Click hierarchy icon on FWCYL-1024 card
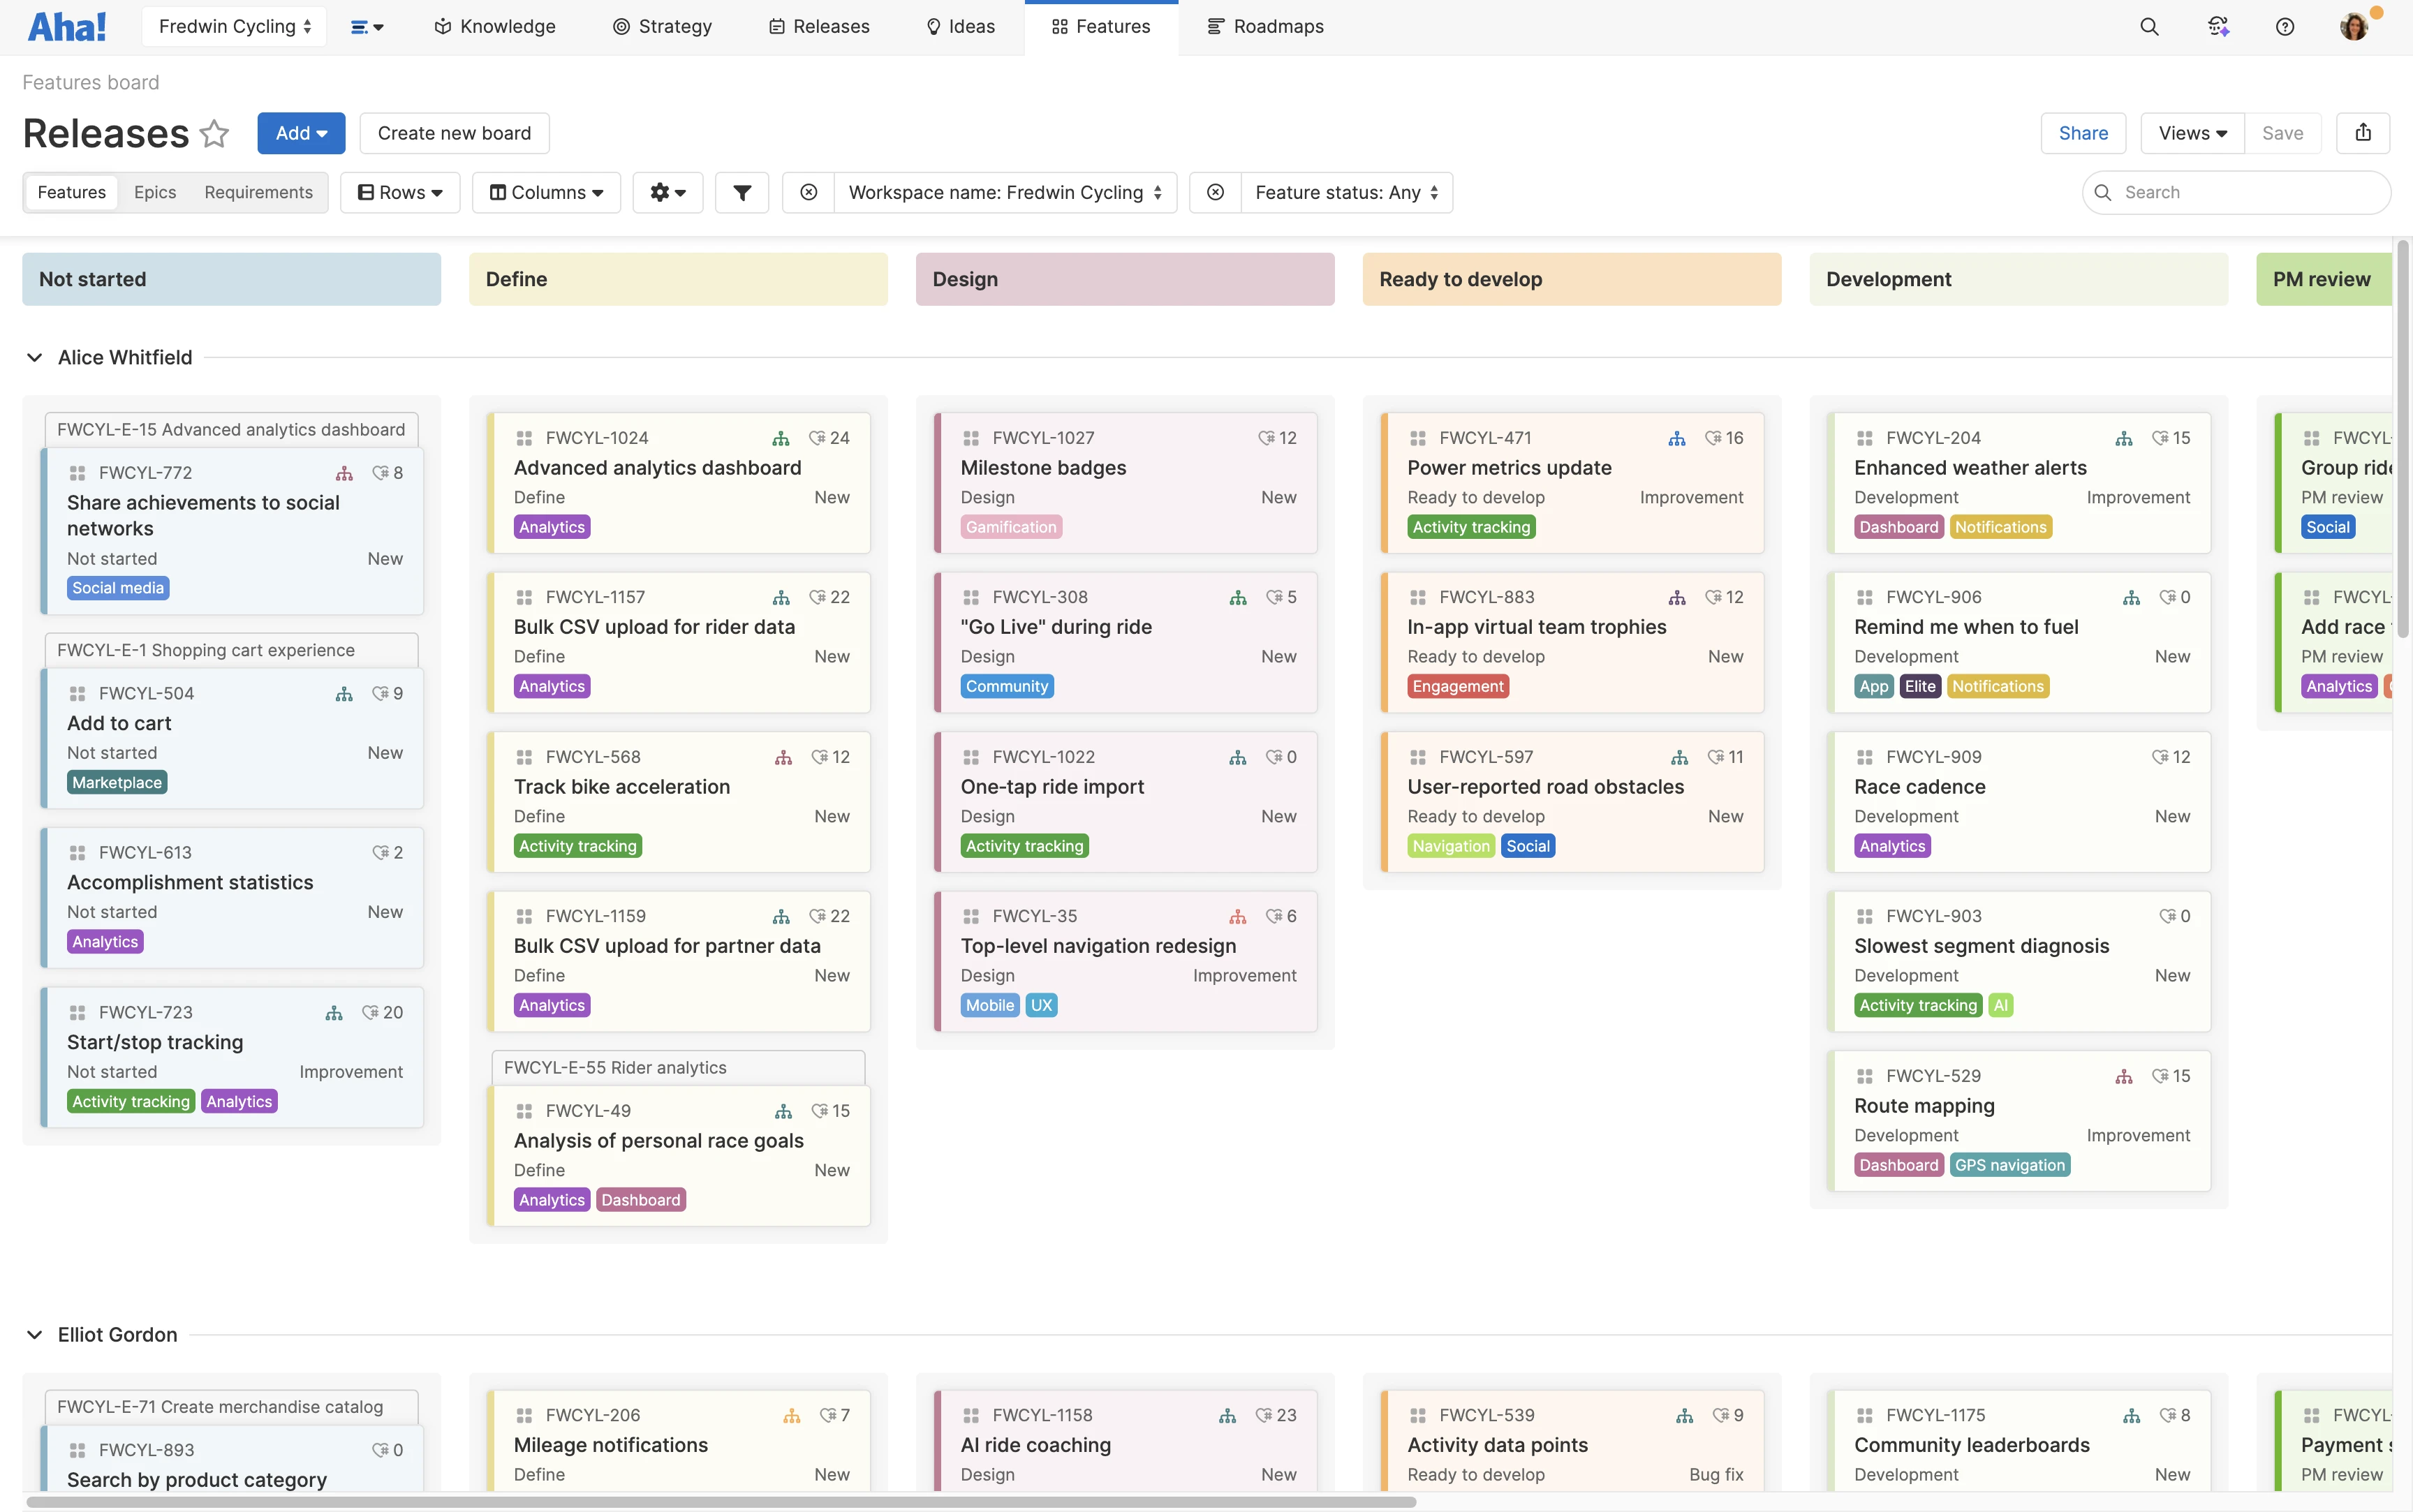The height and width of the screenshot is (1512, 2413). pos(781,438)
